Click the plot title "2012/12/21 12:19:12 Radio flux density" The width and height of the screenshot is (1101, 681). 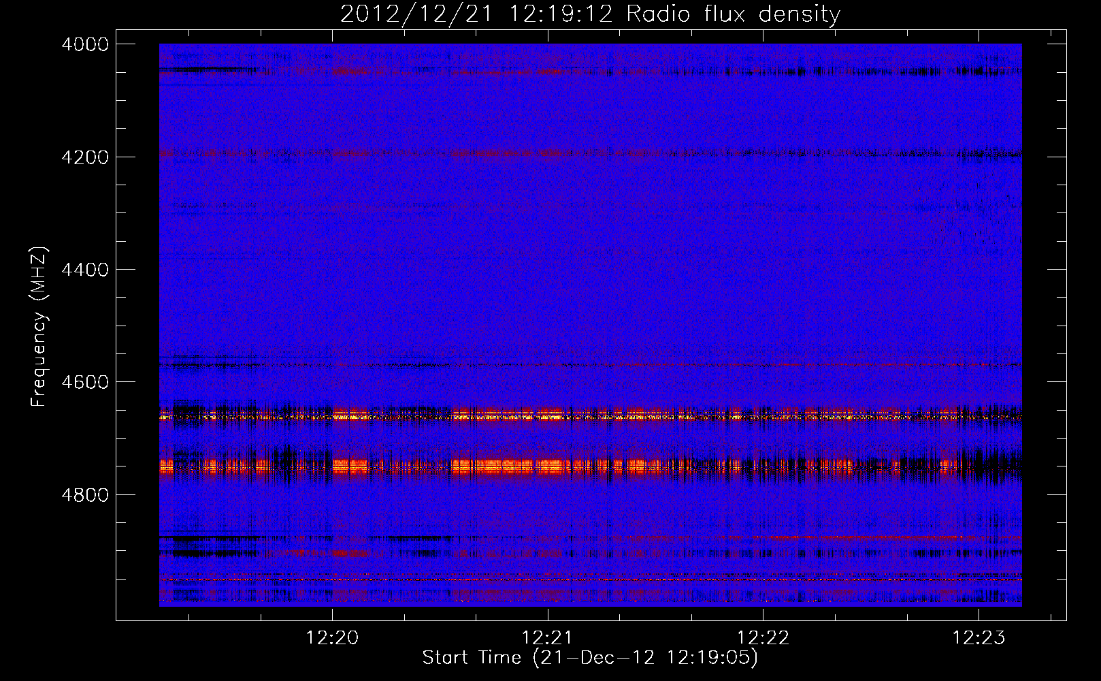[590, 14]
